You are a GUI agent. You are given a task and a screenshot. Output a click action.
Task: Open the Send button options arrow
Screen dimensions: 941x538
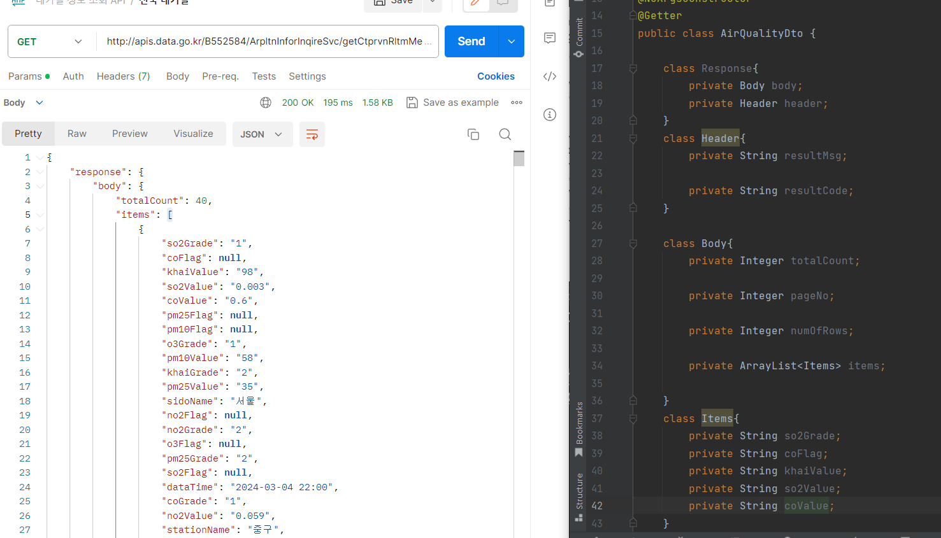pyautogui.click(x=512, y=41)
